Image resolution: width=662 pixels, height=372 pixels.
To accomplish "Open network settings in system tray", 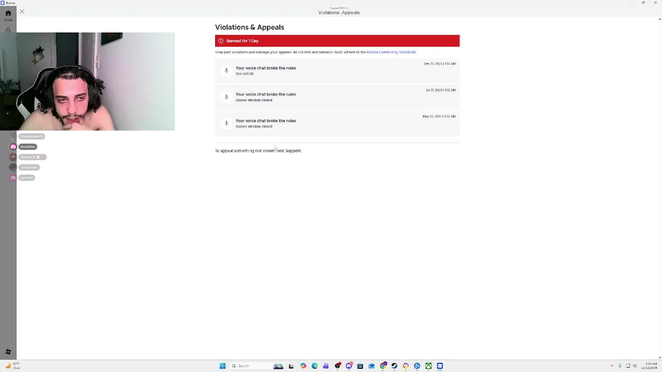I will 628,366.
